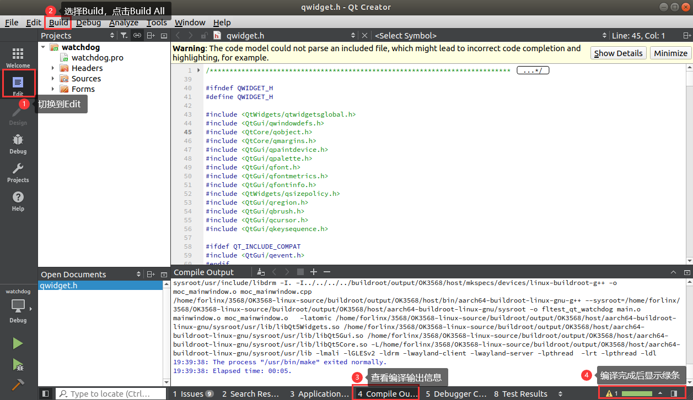The height and width of the screenshot is (400, 693).
Task: Expand the Headers folder in project tree
Action: point(53,68)
